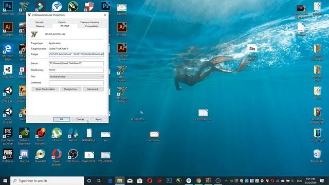Image resolution: width=329 pixels, height=185 pixels.
Task: Select the GTA5 Shortcut desktop icon
Action: pyautogui.click(x=122, y=73)
